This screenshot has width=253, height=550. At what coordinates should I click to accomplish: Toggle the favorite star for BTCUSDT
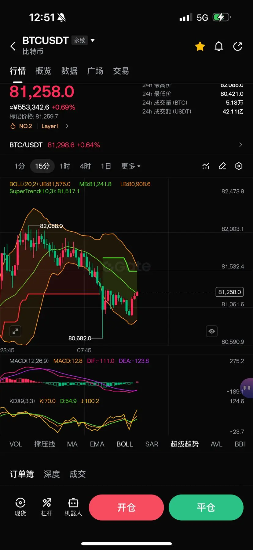point(200,46)
